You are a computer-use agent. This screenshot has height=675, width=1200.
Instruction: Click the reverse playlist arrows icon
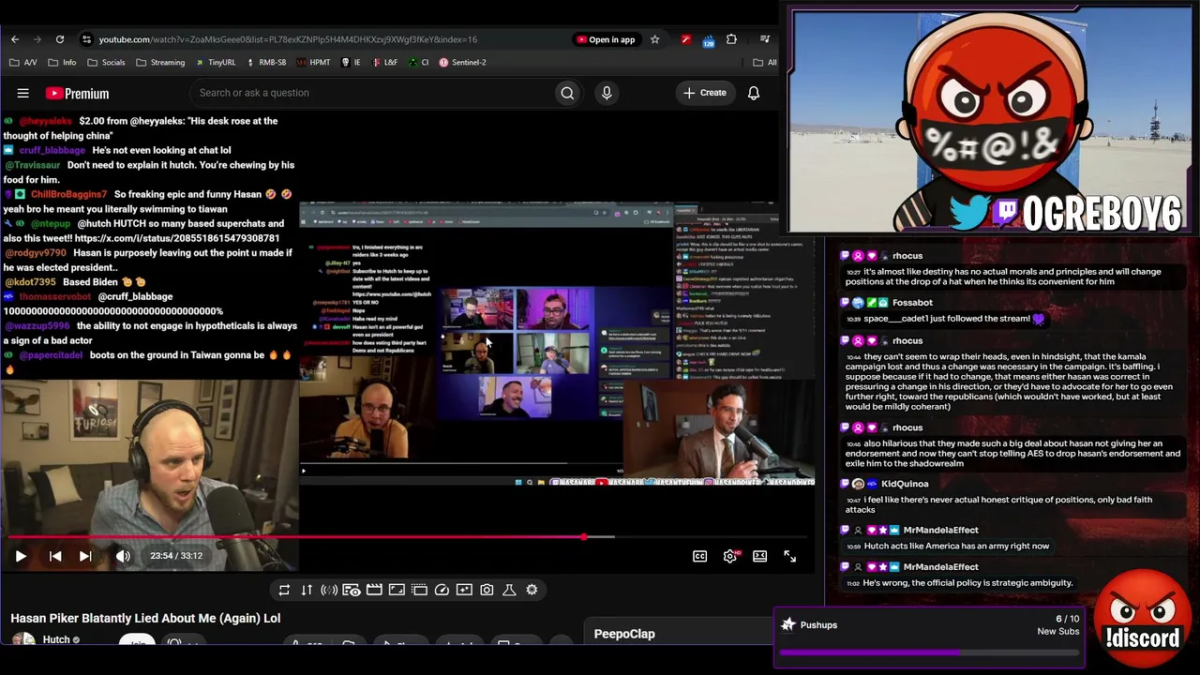tap(307, 590)
